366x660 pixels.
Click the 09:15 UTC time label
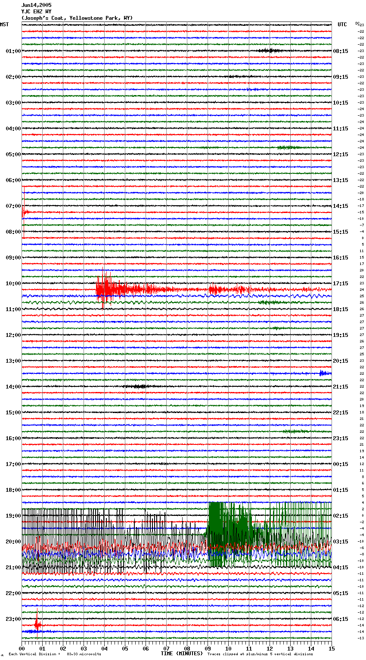[x=341, y=77]
